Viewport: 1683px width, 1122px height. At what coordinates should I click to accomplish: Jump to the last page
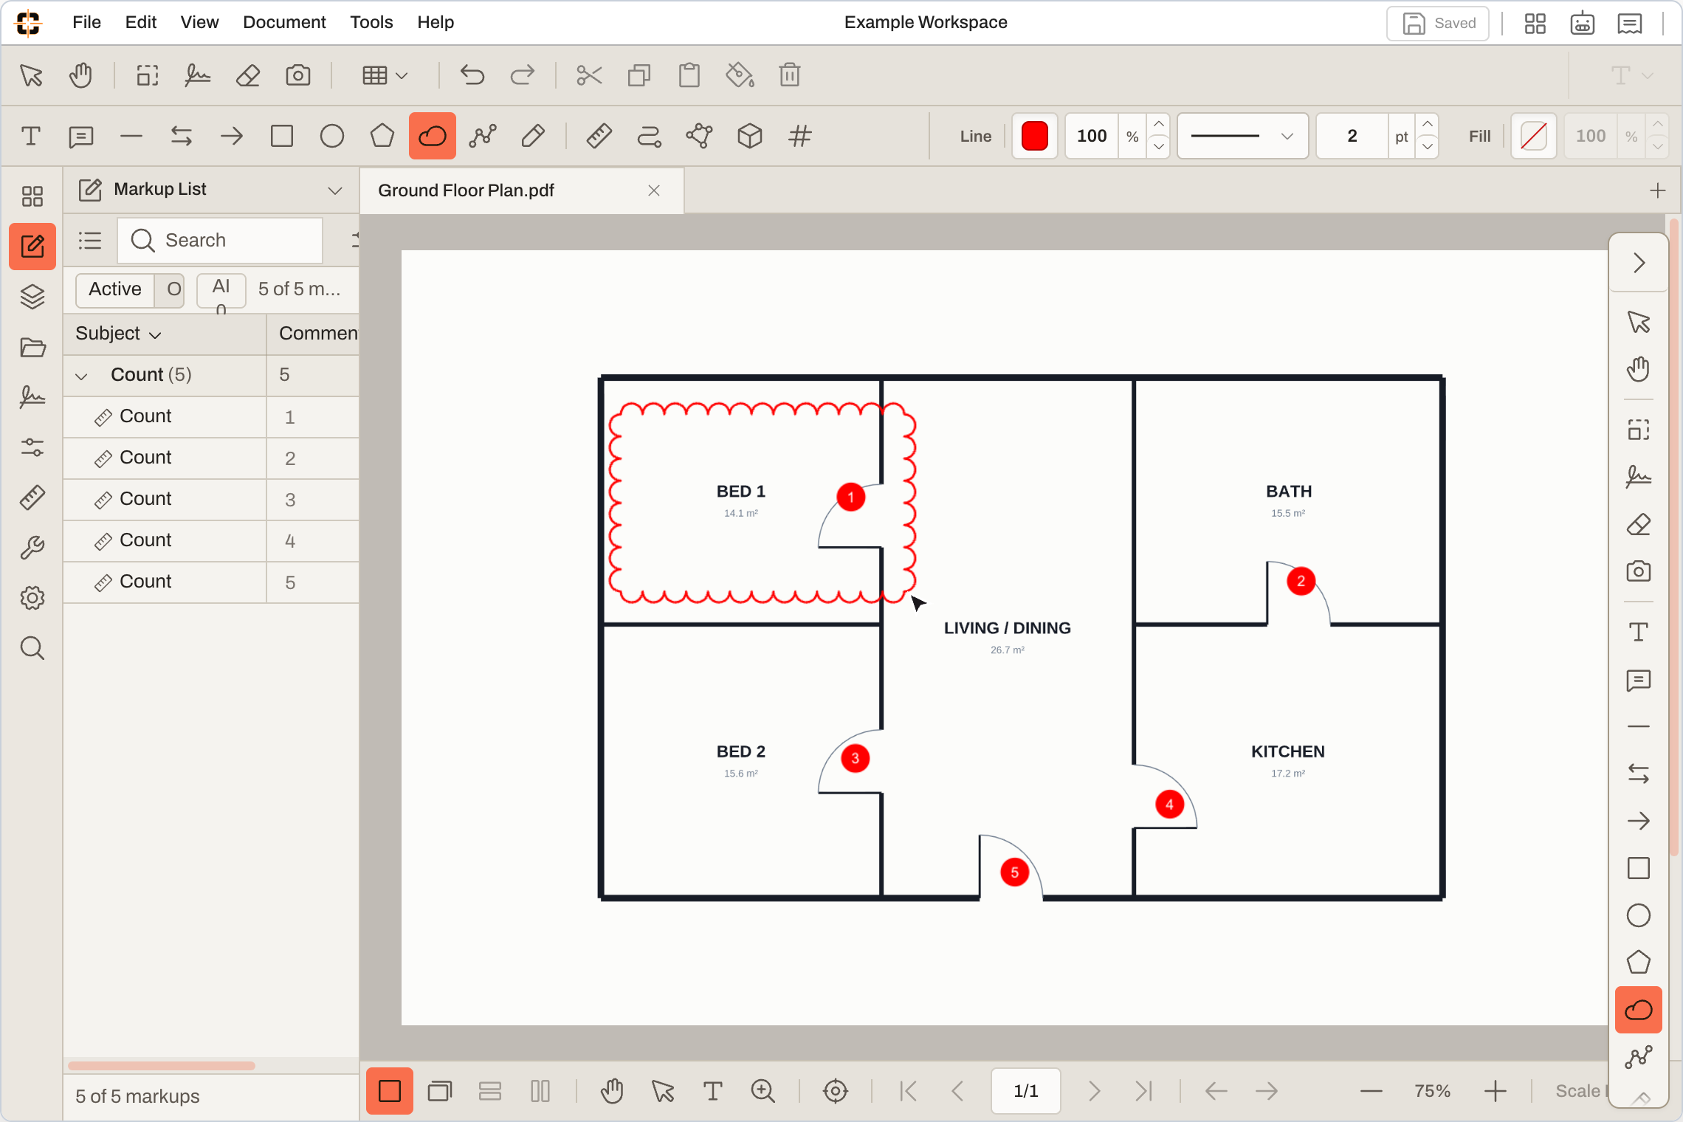[1144, 1091]
